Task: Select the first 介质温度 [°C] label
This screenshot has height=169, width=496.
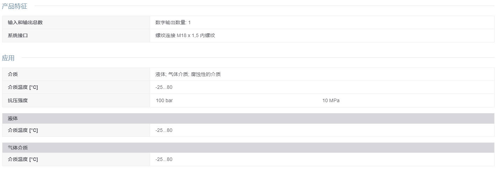Action: coord(23,87)
